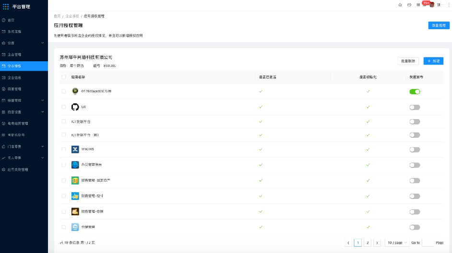Screen dimensions: 452x253
Task: Click the 企业授权 breadcrumb link
Action: [x=72, y=16]
